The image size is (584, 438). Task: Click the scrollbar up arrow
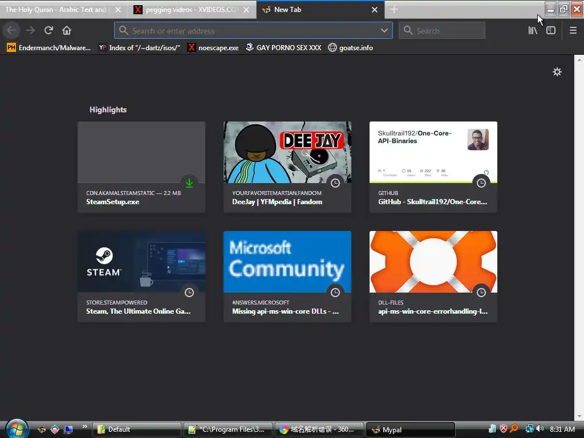tap(579, 59)
